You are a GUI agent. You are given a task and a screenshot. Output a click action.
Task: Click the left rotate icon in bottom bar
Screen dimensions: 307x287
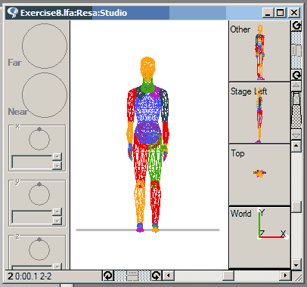coord(108,276)
